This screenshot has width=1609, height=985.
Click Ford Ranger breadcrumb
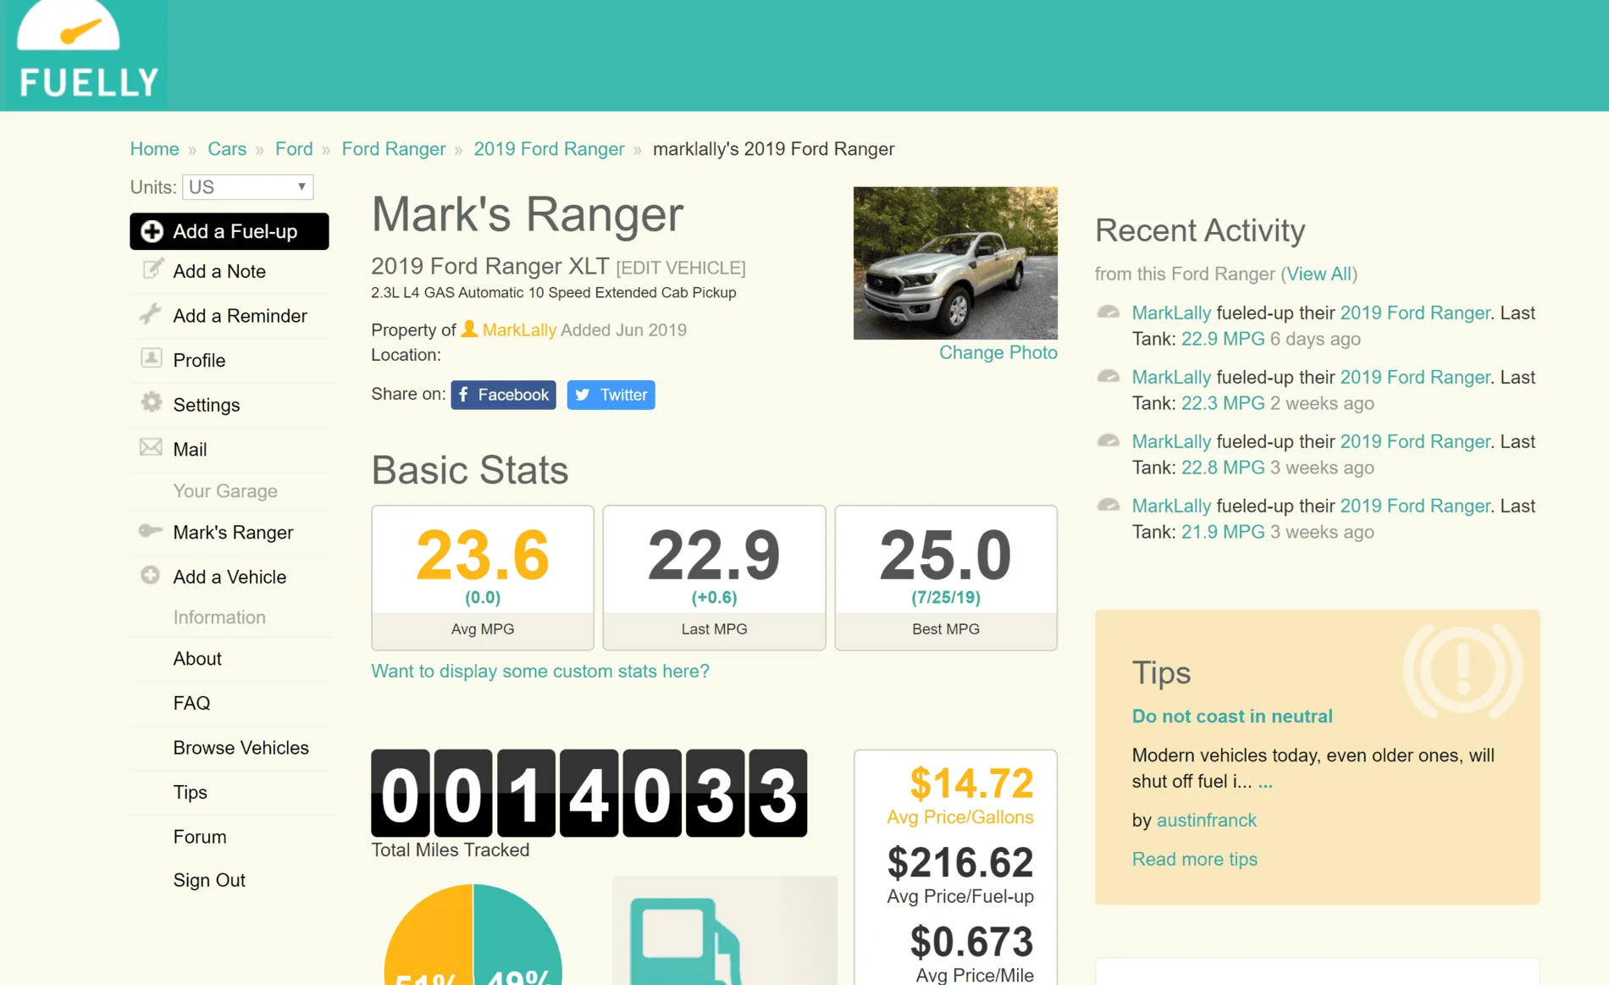393,149
